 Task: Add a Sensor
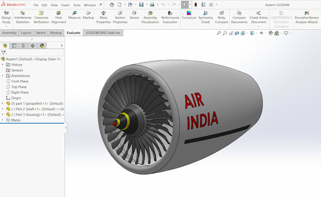pos(134,16)
